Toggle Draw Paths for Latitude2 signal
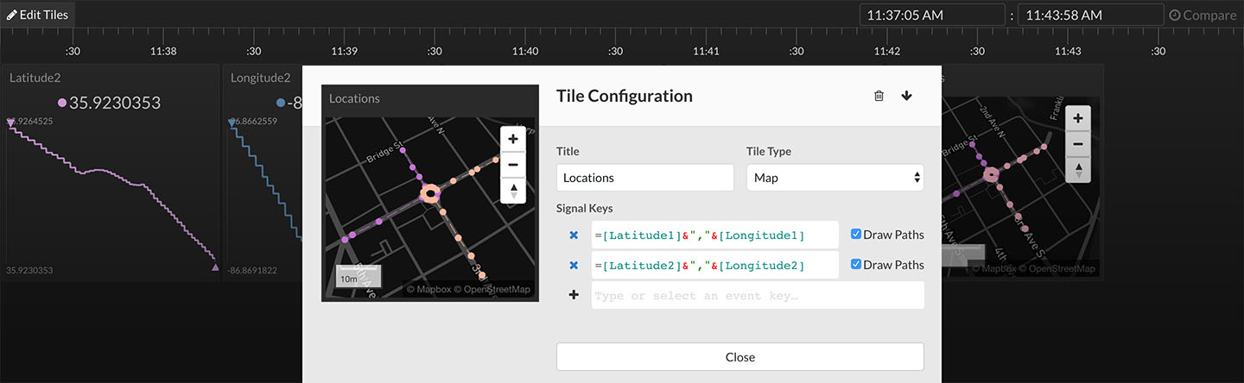The image size is (1244, 383). (856, 265)
